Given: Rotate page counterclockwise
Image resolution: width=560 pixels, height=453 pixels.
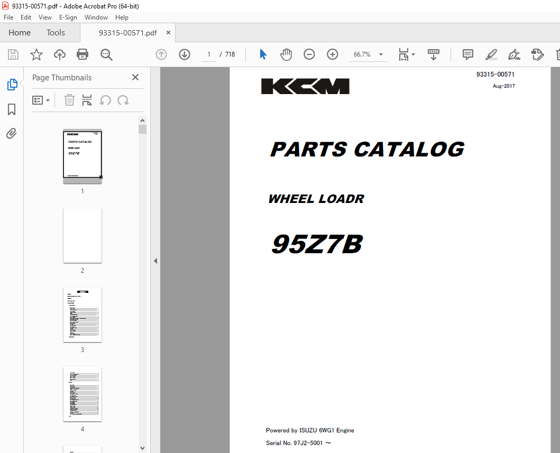Looking at the screenshot, I should point(105,100).
